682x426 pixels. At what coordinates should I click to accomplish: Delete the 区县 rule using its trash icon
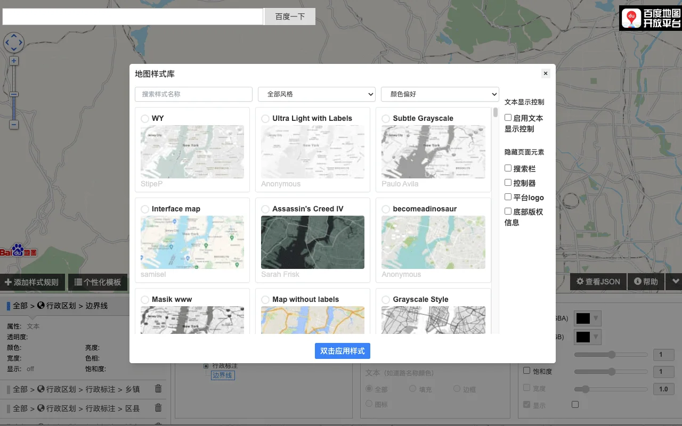[158, 408]
